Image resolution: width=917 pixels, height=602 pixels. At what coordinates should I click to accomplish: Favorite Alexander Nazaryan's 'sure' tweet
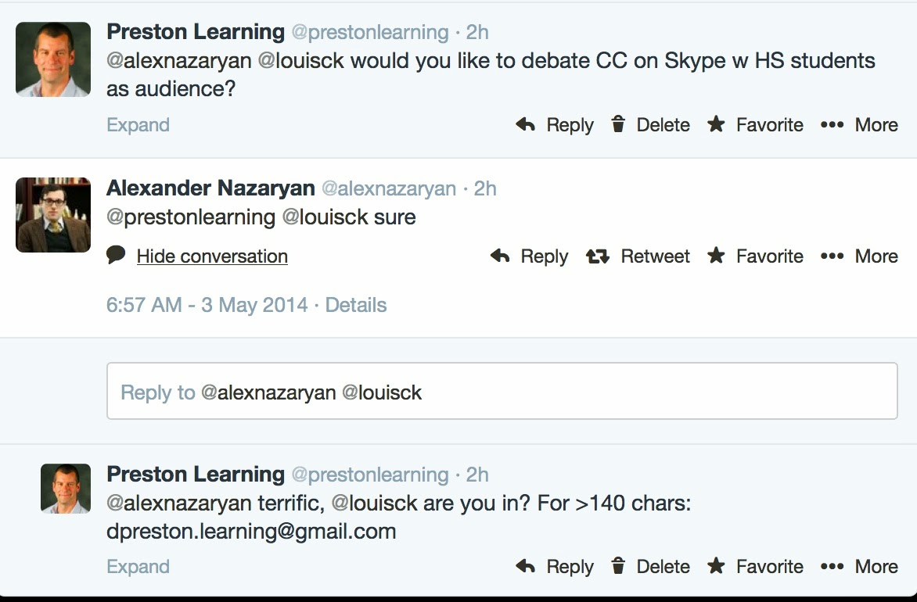tap(755, 256)
